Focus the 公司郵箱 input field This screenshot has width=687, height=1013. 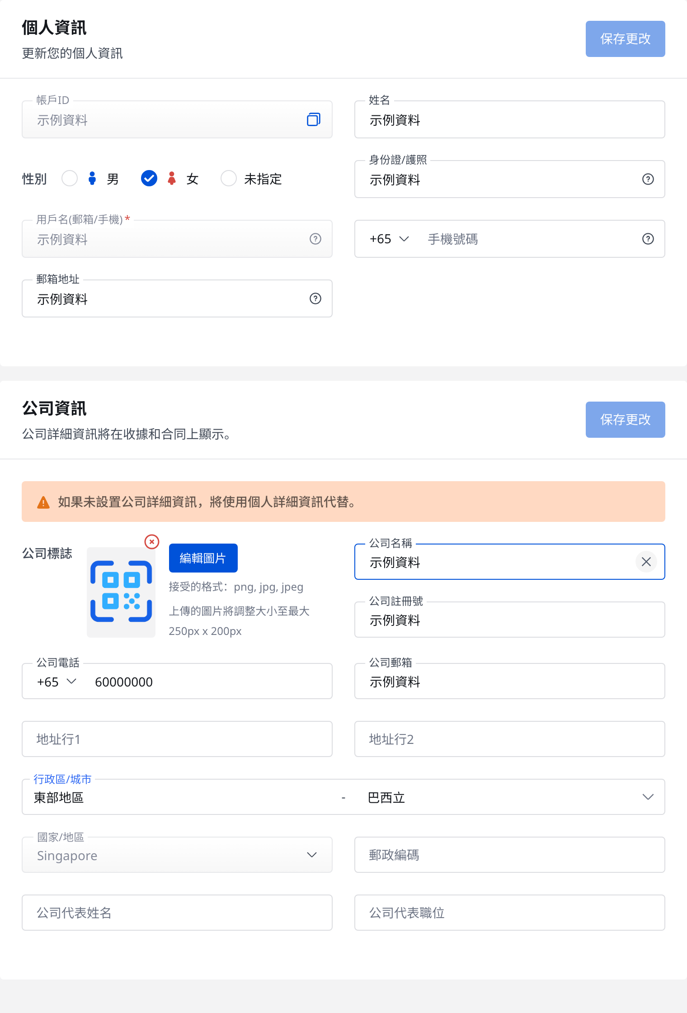point(510,681)
